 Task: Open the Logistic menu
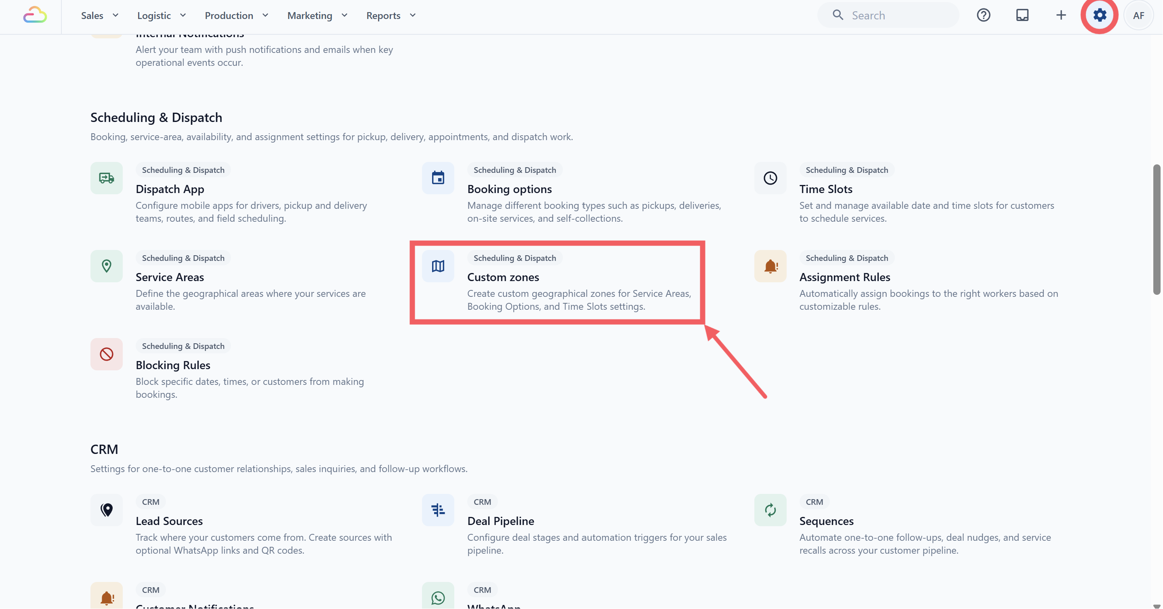click(x=161, y=15)
